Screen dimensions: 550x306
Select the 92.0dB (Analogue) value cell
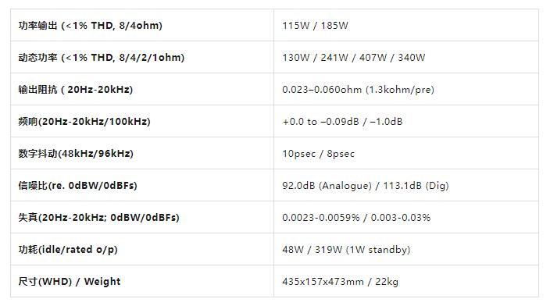tap(406, 185)
